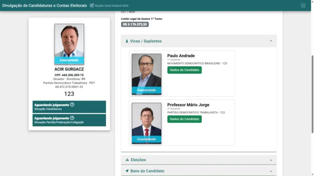
Task: Click Paulo Andrade's photo thumbnail
Action: pos(147,74)
